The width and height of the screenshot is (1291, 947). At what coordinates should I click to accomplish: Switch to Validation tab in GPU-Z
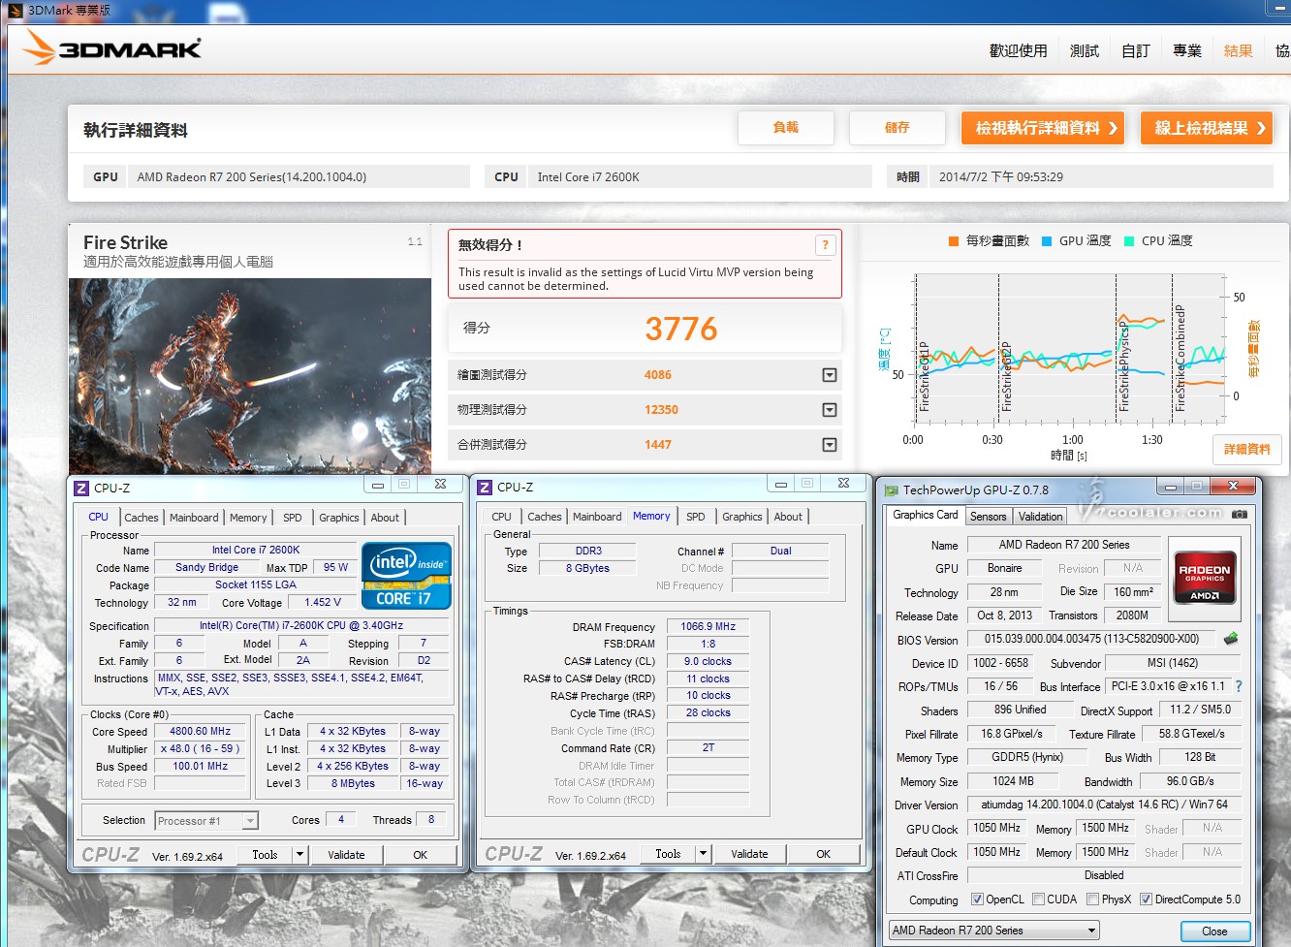pyautogui.click(x=1041, y=517)
